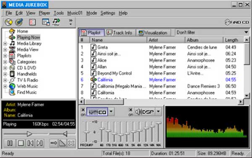The image size is (252, 158).
Task: Click the Categories icon
Action: coord(12,62)
